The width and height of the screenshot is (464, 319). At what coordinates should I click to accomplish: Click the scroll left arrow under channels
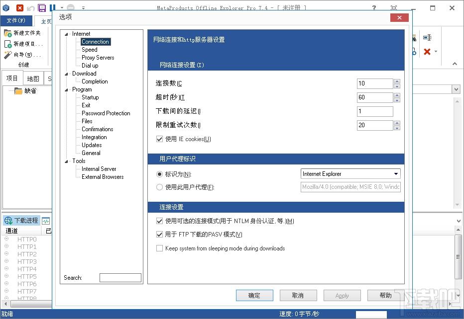pyautogui.click(x=5, y=303)
